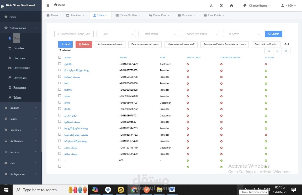Screen dimensions: 302x195
Task: Toggle fullscreen expand icon in header
Action: click(221, 6)
